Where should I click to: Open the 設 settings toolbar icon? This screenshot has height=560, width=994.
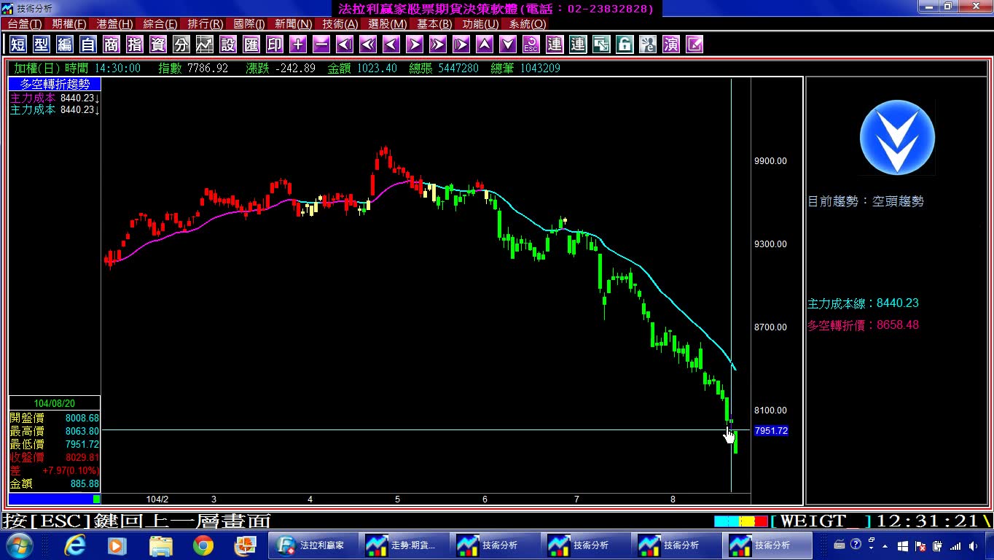point(228,44)
